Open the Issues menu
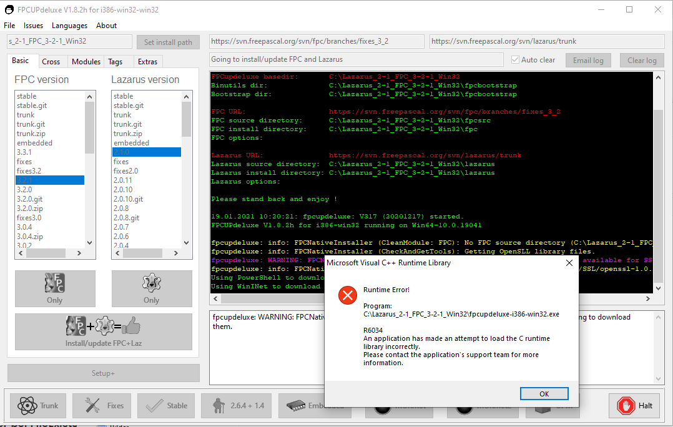Viewport: 673px width, 427px height. pos(33,26)
